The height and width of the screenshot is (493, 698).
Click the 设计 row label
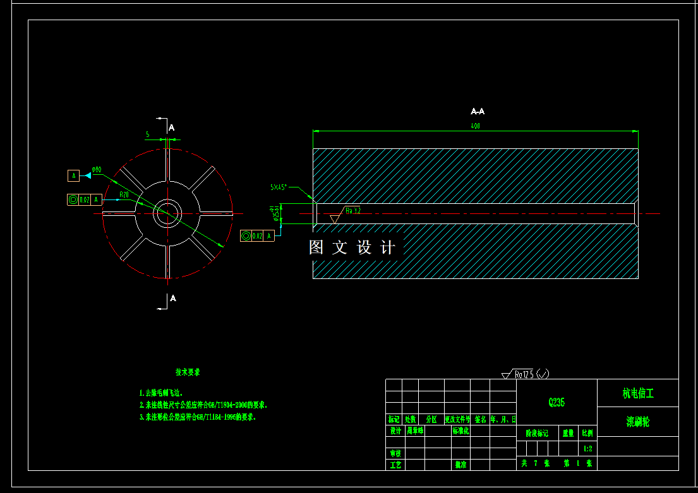pyautogui.click(x=395, y=431)
